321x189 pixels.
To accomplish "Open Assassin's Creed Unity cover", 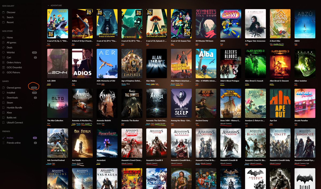I will (x=280, y=143).
